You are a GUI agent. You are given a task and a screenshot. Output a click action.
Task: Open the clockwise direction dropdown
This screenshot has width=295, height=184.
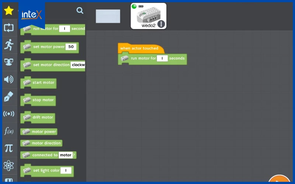coord(78,65)
